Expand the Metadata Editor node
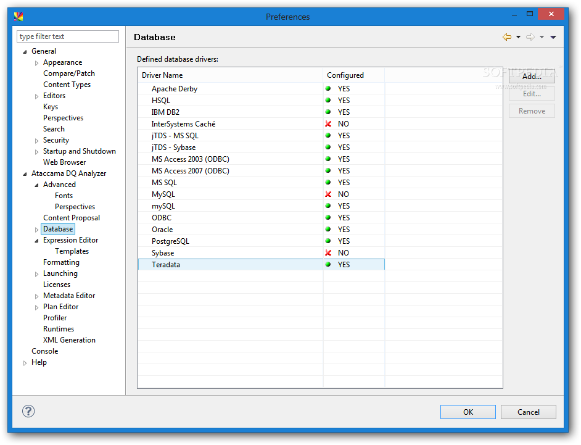The width and height of the screenshot is (581, 445). (36, 296)
